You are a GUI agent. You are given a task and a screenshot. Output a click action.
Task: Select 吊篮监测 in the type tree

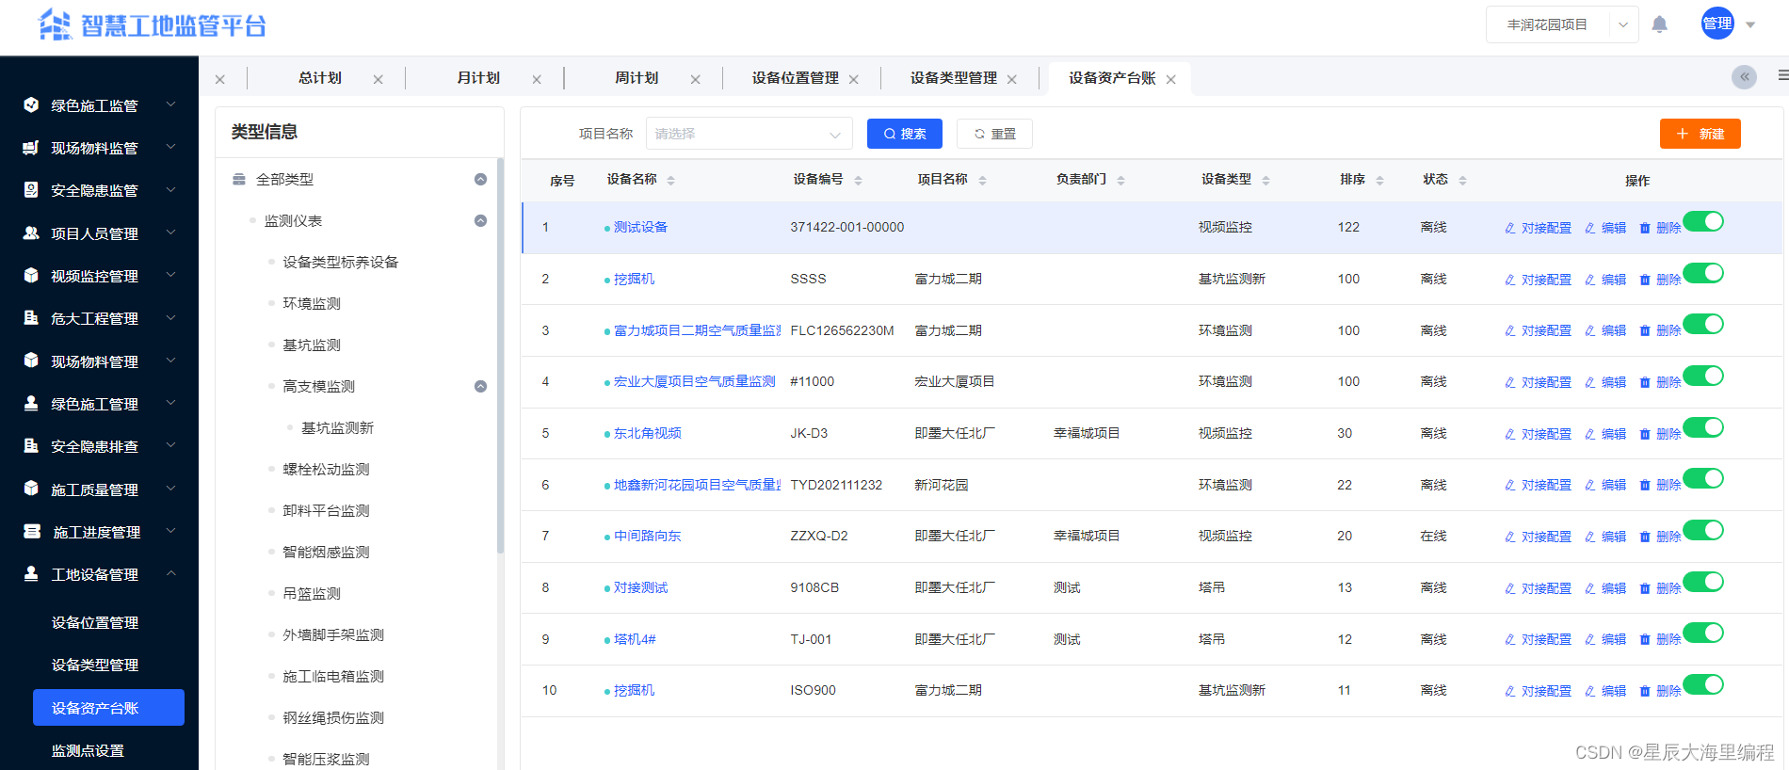pyautogui.click(x=312, y=593)
